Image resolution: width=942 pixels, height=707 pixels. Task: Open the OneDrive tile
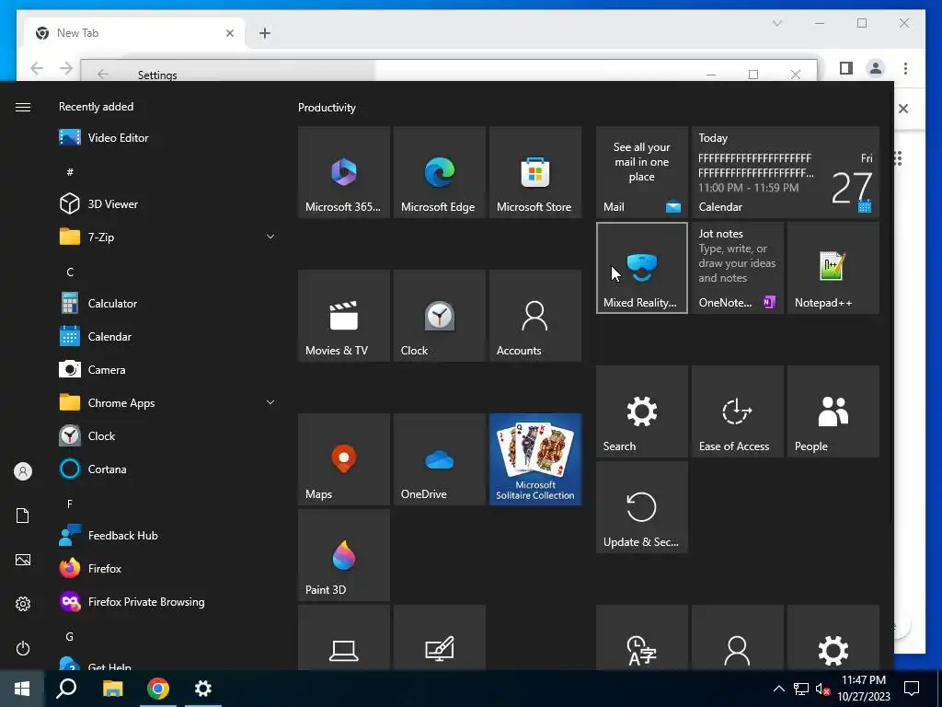(x=439, y=459)
